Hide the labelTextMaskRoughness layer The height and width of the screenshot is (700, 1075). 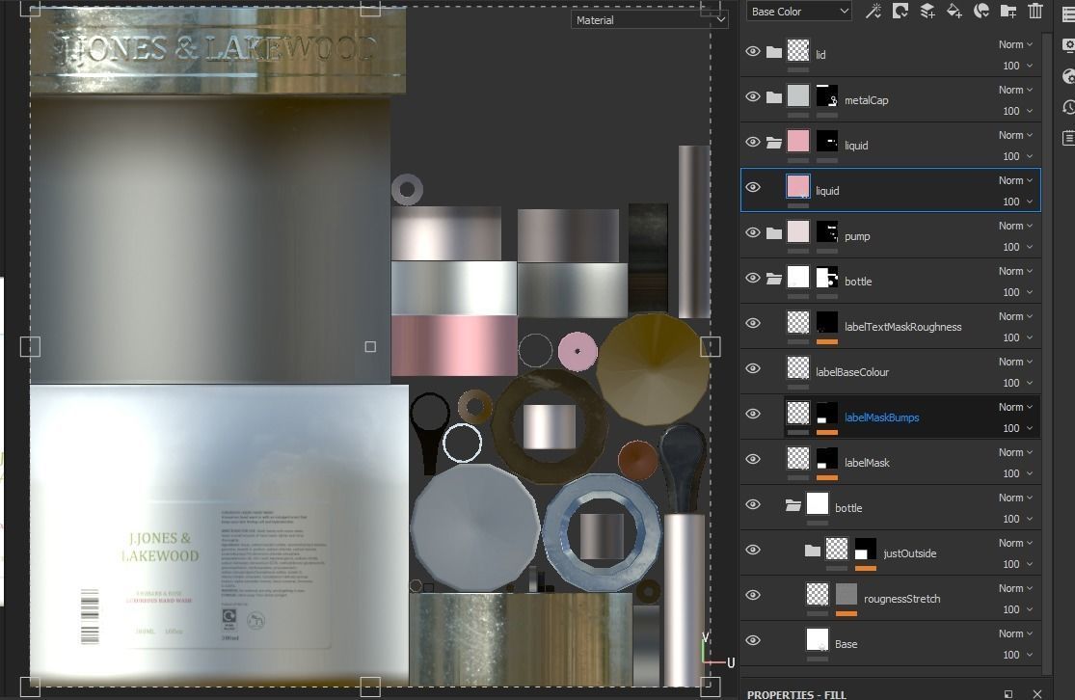(753, 323)
